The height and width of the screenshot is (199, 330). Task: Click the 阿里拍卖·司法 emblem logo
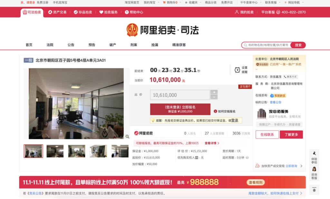(132, 30)
